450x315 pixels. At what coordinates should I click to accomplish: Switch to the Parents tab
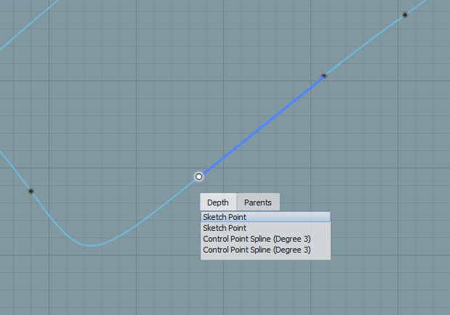click(258, 202)
